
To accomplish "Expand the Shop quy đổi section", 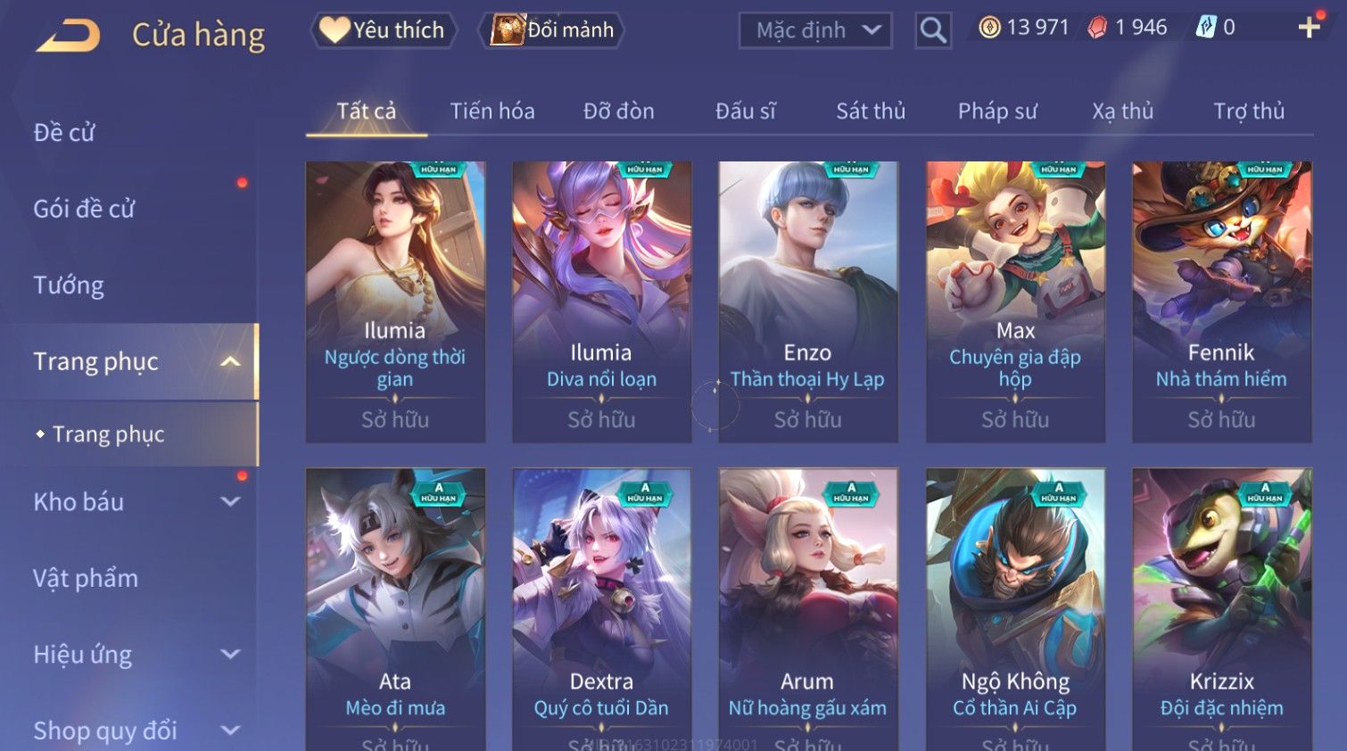I will 230,730.
